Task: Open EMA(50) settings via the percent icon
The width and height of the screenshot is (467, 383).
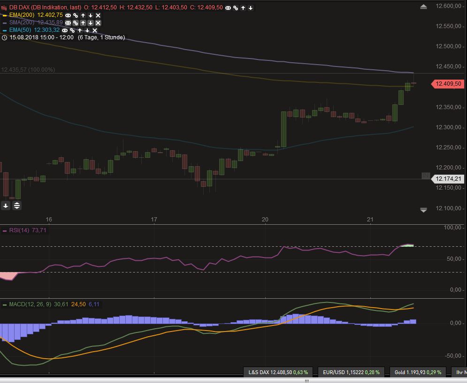Action: (72, 30)
